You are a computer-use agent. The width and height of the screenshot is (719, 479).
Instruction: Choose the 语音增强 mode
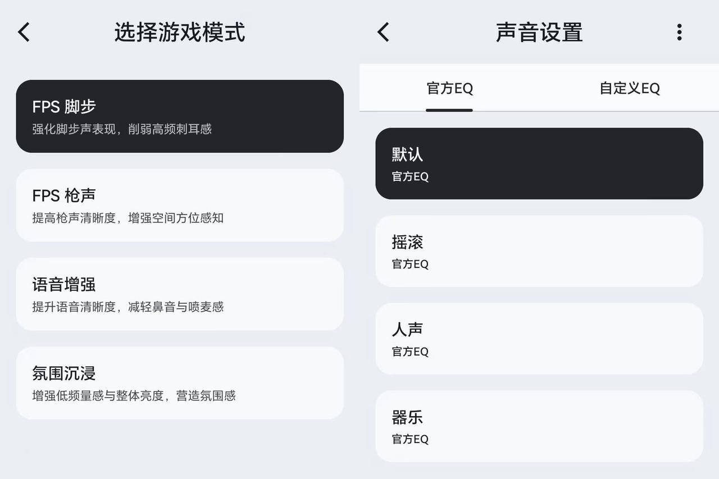point(180,294)
